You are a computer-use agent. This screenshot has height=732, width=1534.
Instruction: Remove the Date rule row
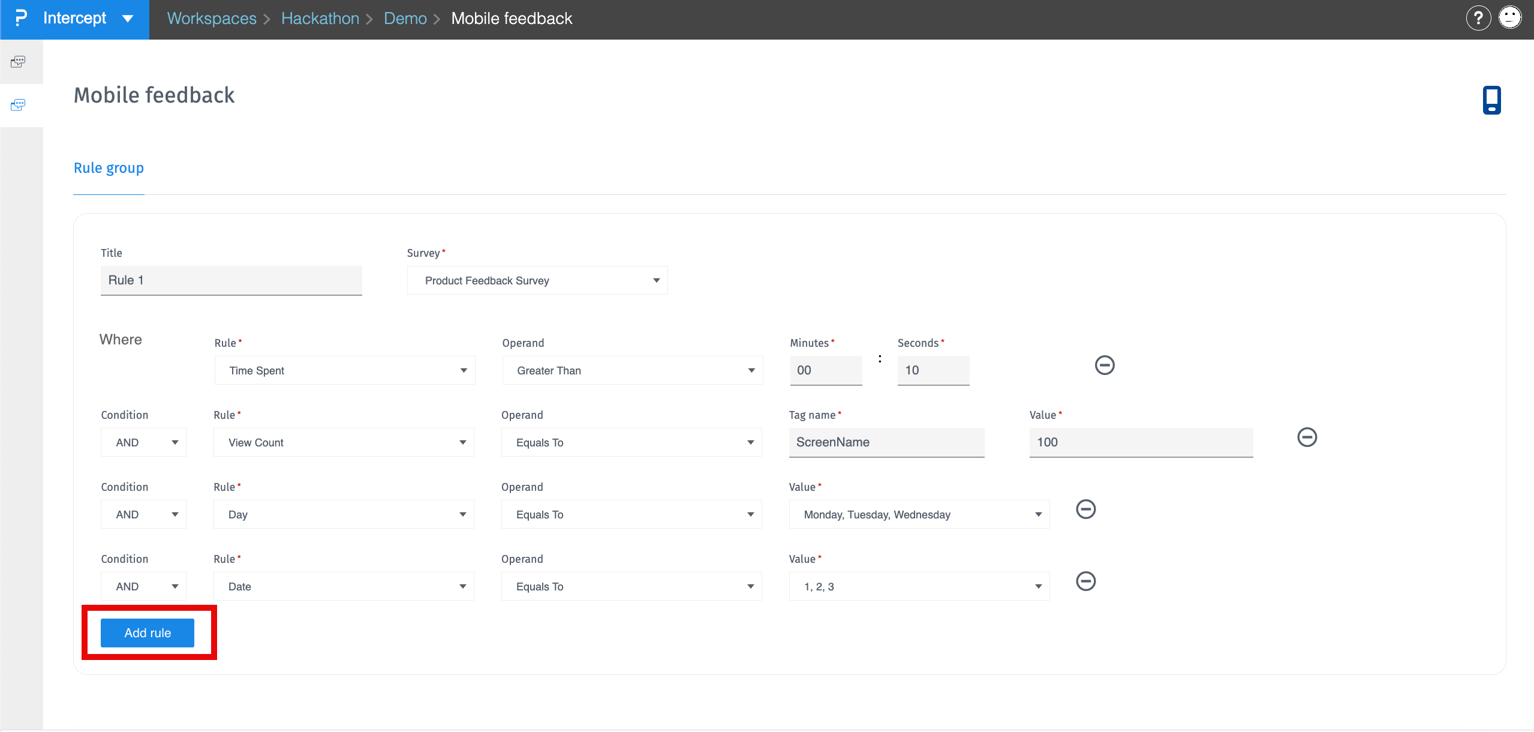coord(1085,581)
